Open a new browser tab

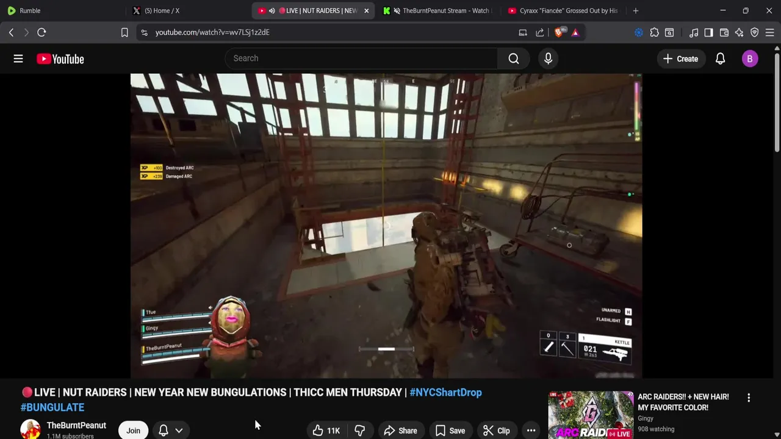[636, 10]
